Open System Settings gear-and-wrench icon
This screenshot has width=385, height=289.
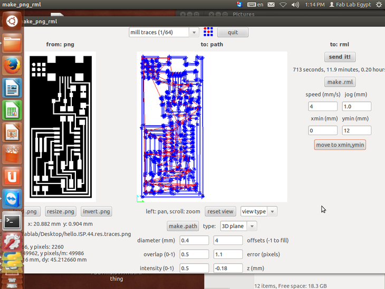[12, 242]
